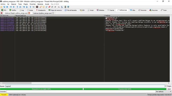
Task: Select the "Unregistered" string row
Action: [85, 19]
